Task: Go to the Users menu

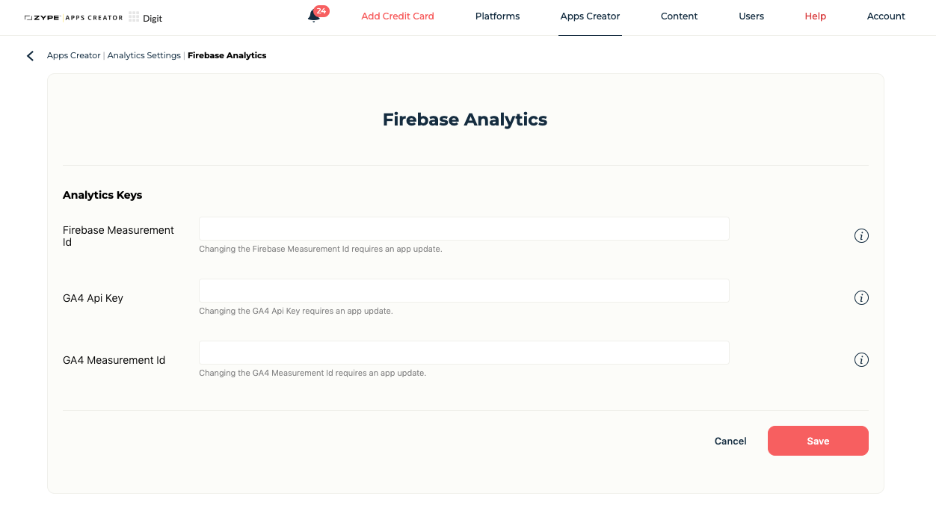Action: coord(751,16)
